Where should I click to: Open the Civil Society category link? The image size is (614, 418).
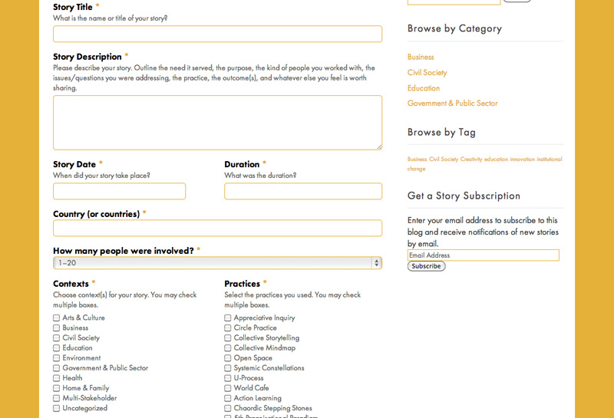(427, 73)
